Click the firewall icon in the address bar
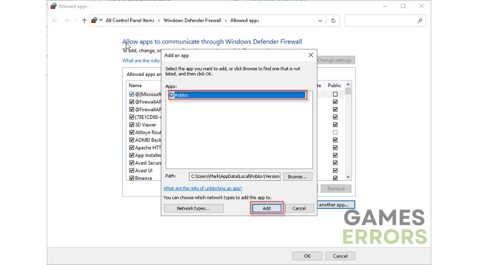The height and width of the screenshot is (265, 478). 94,20
